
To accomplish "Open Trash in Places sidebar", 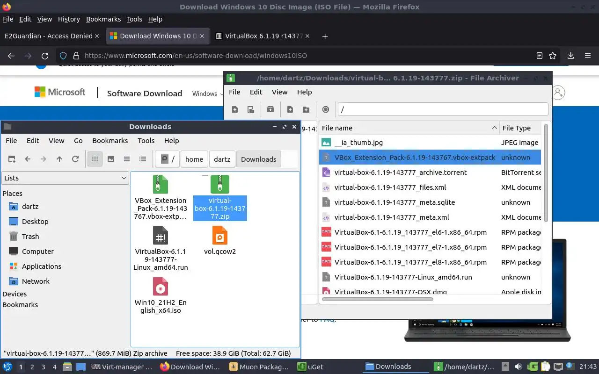I will pos(30,236).
